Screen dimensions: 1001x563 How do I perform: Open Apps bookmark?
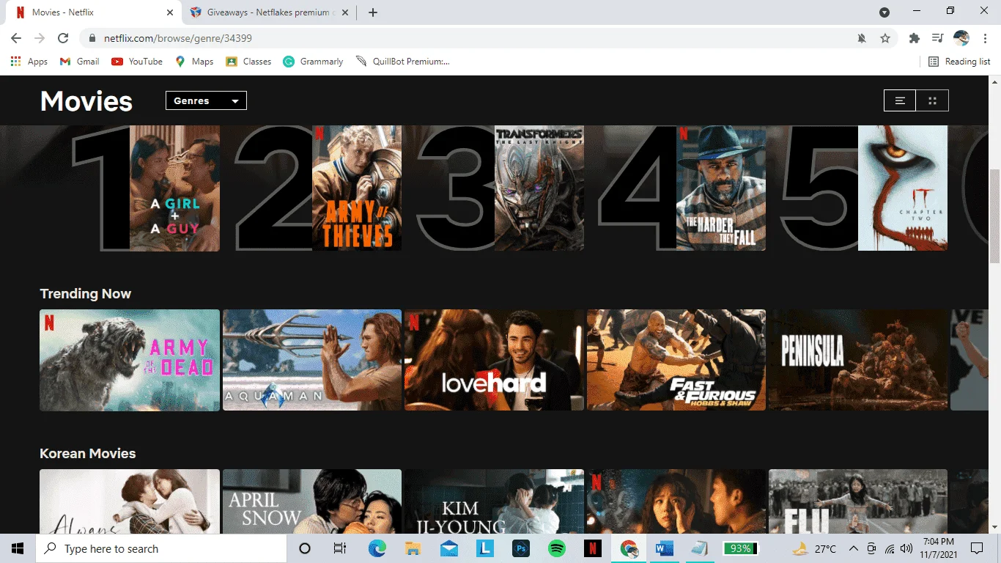pyautogui.click(x=29, y=62)
